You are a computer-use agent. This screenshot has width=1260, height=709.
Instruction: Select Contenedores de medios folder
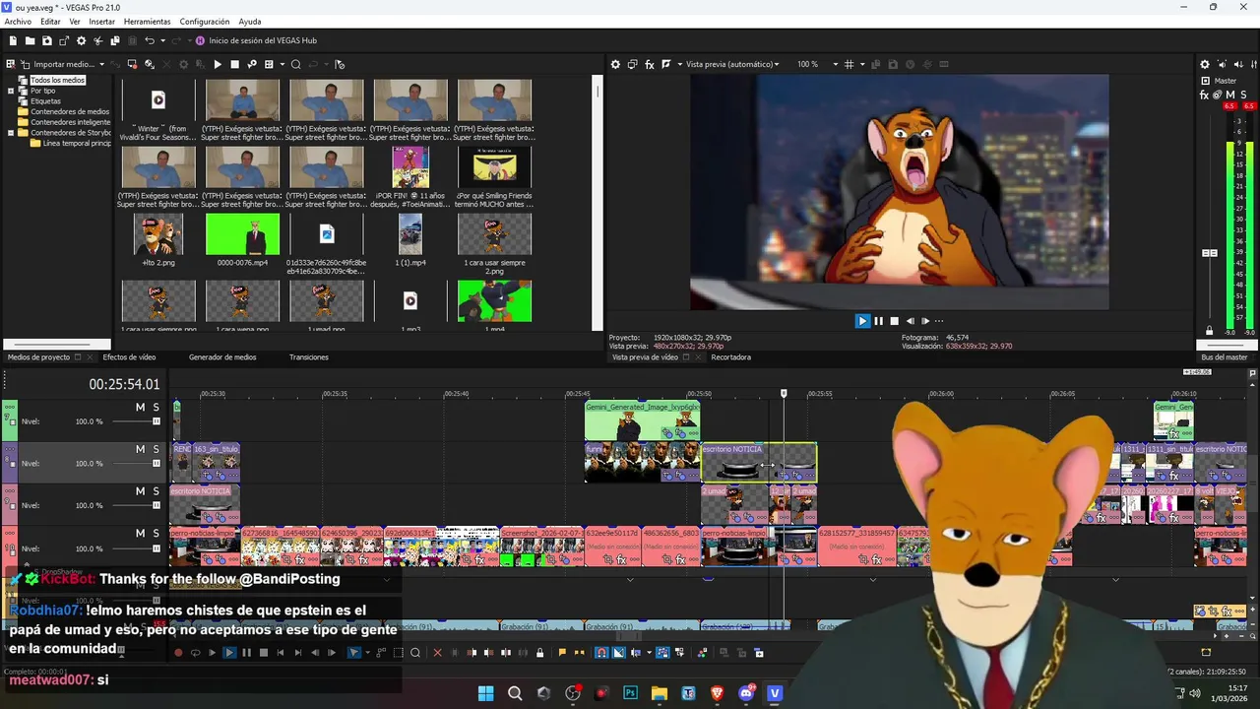point(70,111)
